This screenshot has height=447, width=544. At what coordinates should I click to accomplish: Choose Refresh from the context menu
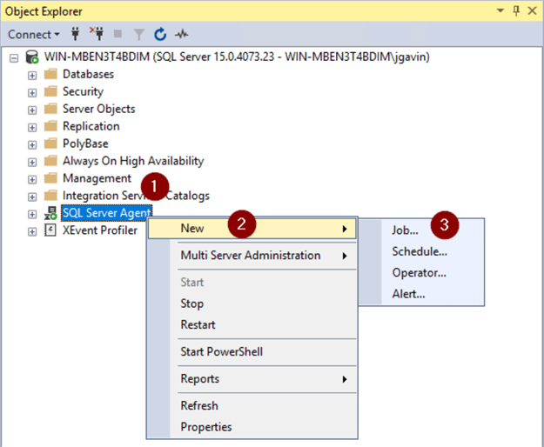pyautogui.click(x=252, y=405)
